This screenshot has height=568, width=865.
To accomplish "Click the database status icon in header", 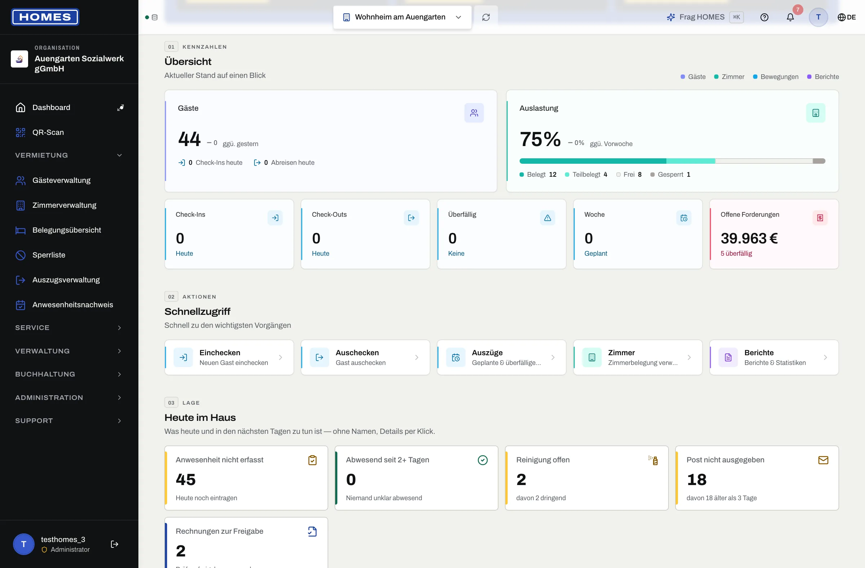I will tap(155, 17).
